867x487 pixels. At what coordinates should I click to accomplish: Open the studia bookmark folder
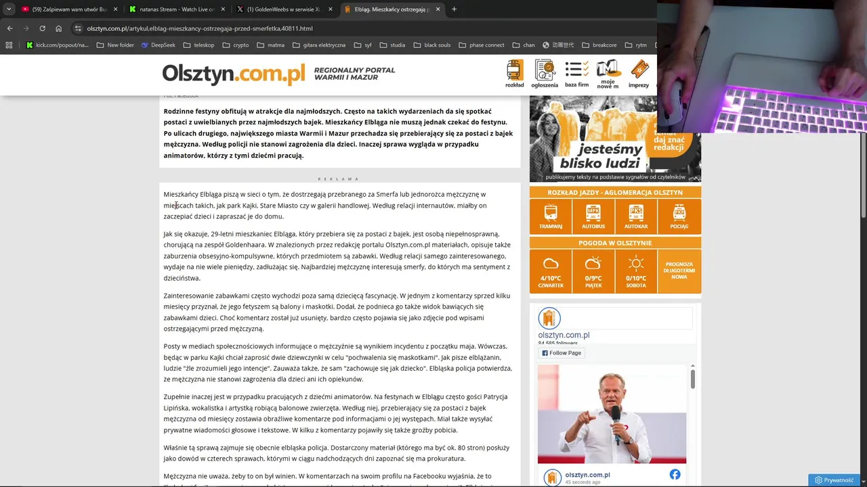coord(392,45)
